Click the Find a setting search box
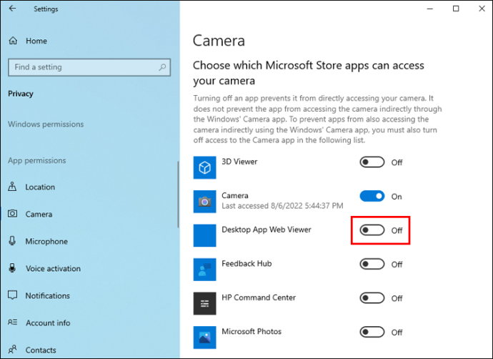The image size is (493, 359). [89, 67]
